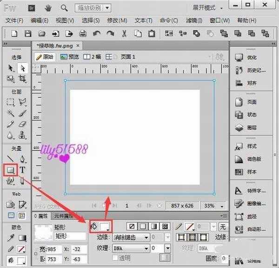This screenshot has height=268, width=279.
Task: Open the 优化 optimize panel
Action: point(252,57)
